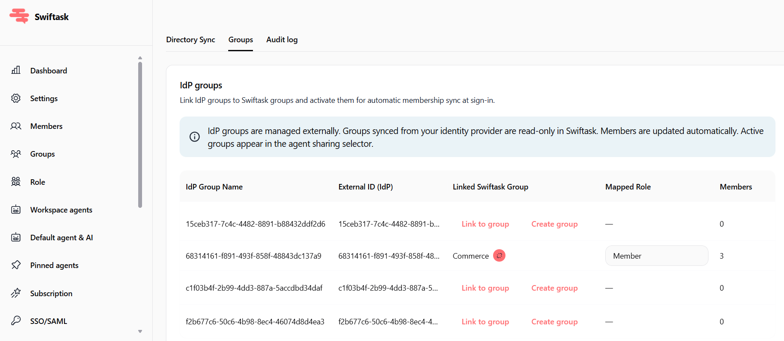This screenshot has width=784, height=341.
Task: Switch to the Audit log tab
Action: click(282, 40)
